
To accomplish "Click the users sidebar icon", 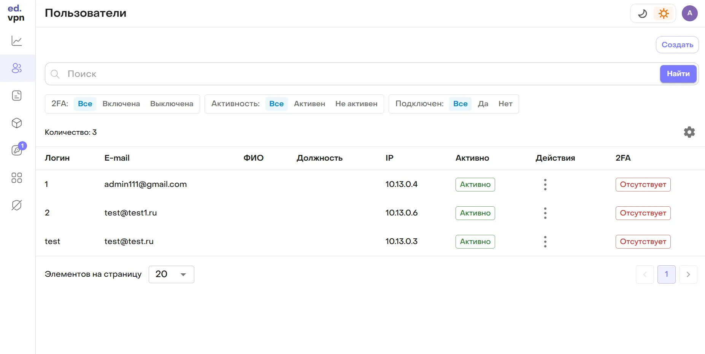I will click(x=17, y=68).
